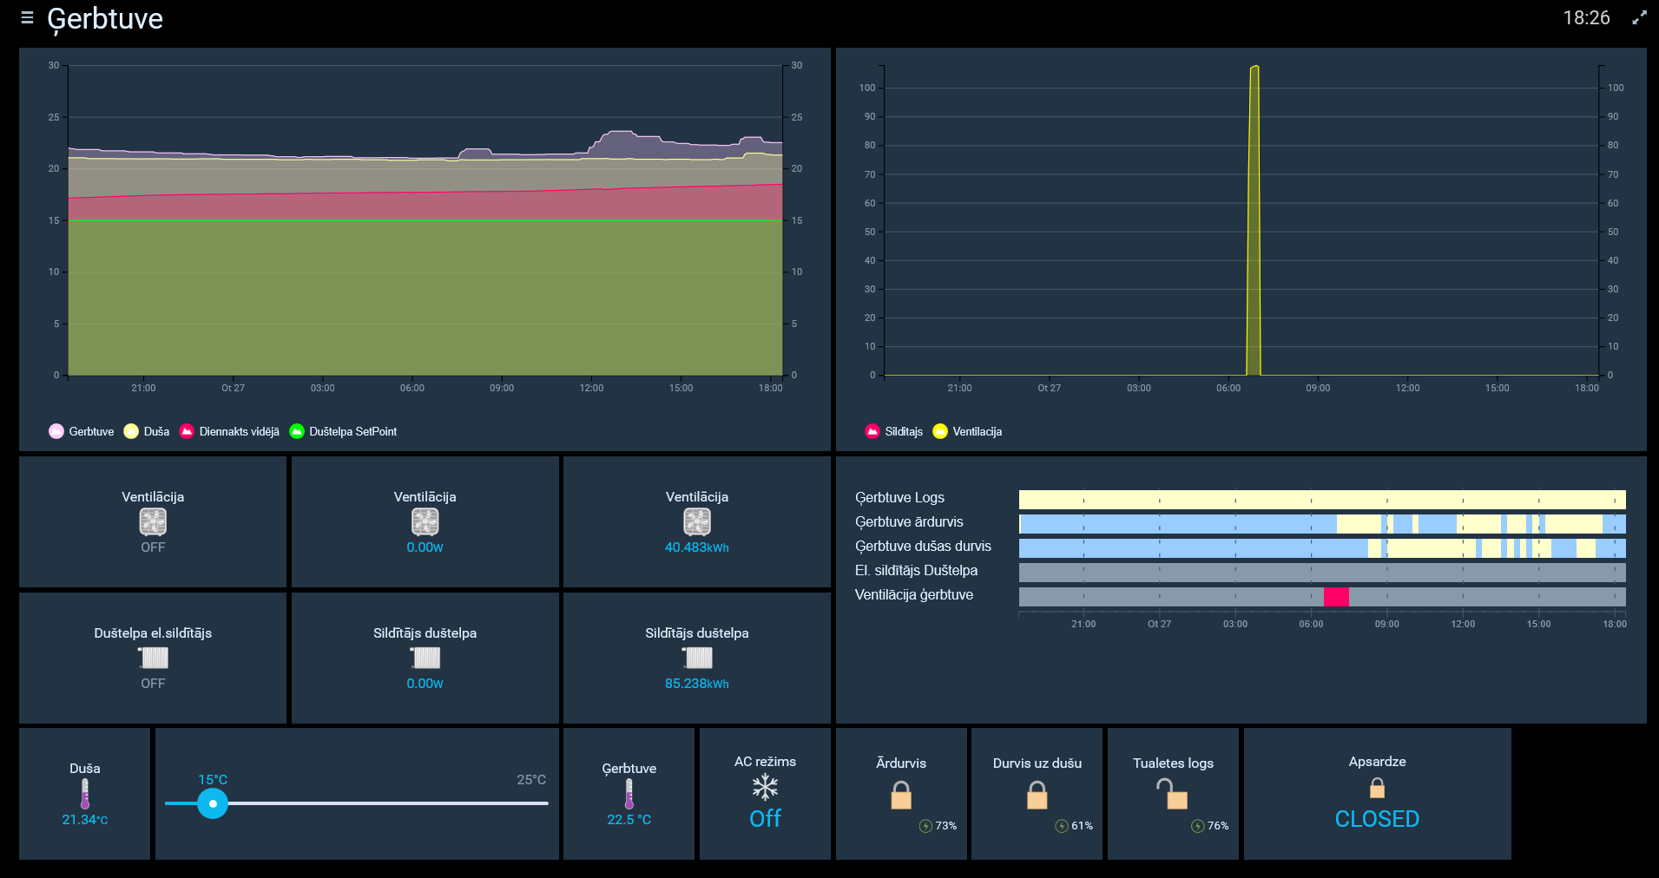This screenshot has height=878, width=1659.
Task: Click the red segment in Ventilācija ģerbtuve timeline
Action: pyautogui.click(x=1336, y=596)
